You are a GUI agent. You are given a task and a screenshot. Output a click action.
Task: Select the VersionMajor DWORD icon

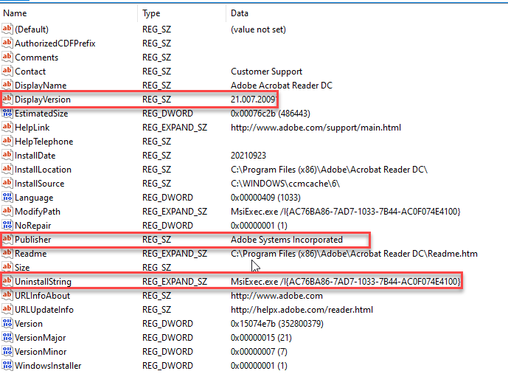[x=7, y=337]
